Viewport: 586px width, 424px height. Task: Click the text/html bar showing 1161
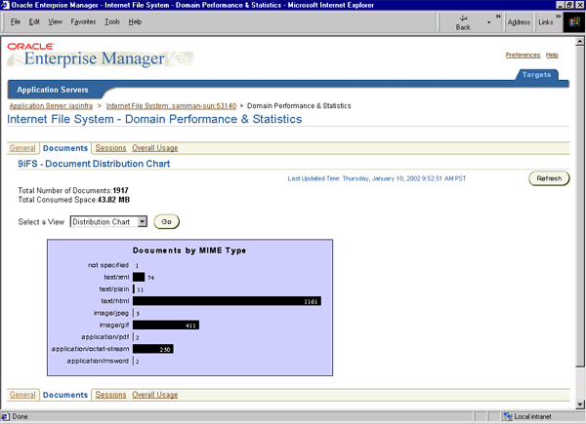coord(227,301)
